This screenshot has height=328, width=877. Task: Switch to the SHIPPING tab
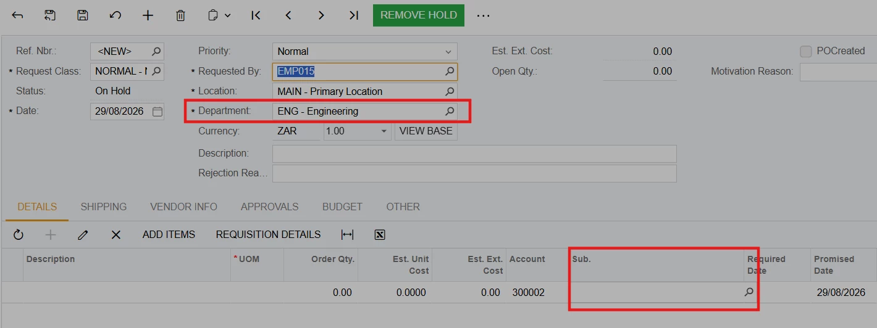104,207
